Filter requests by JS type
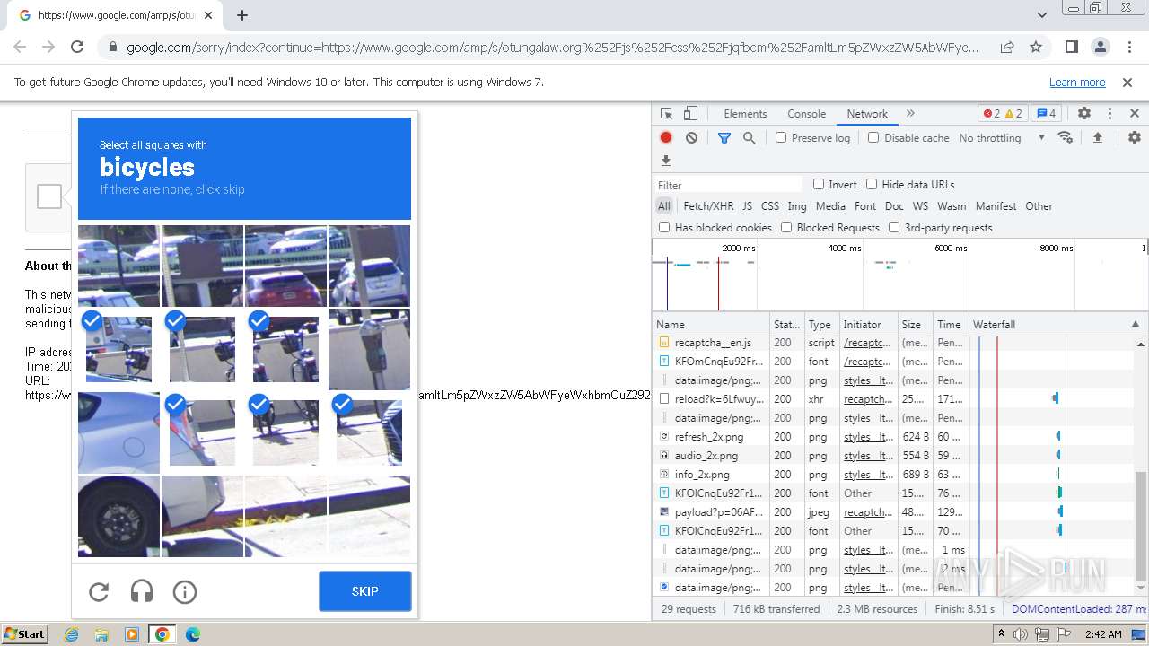Screen dimensions: 1149x646 [x=747, y=206]
